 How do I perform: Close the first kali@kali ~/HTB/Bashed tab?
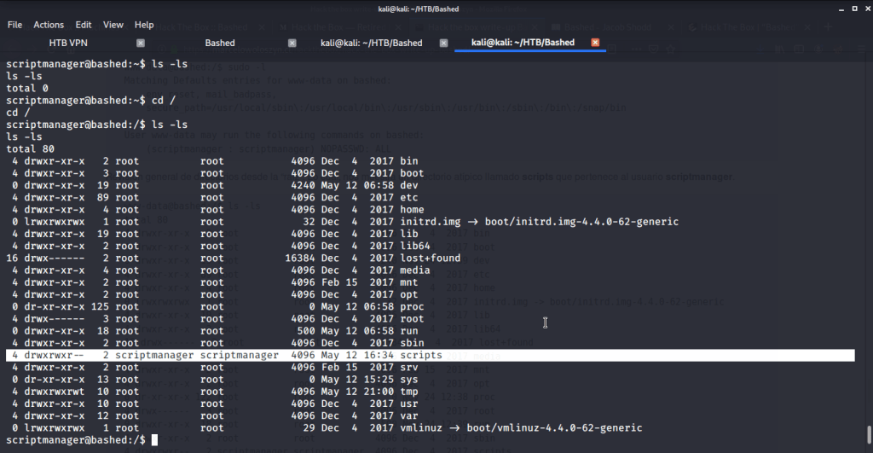[442, 43]
